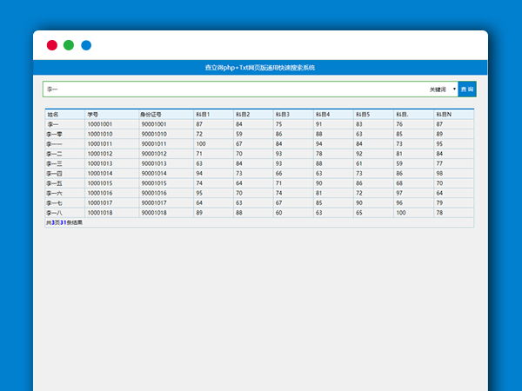Click the 科目1 score 100 for 李一一
The image size is (522, 391).
(x=201, y=144)
